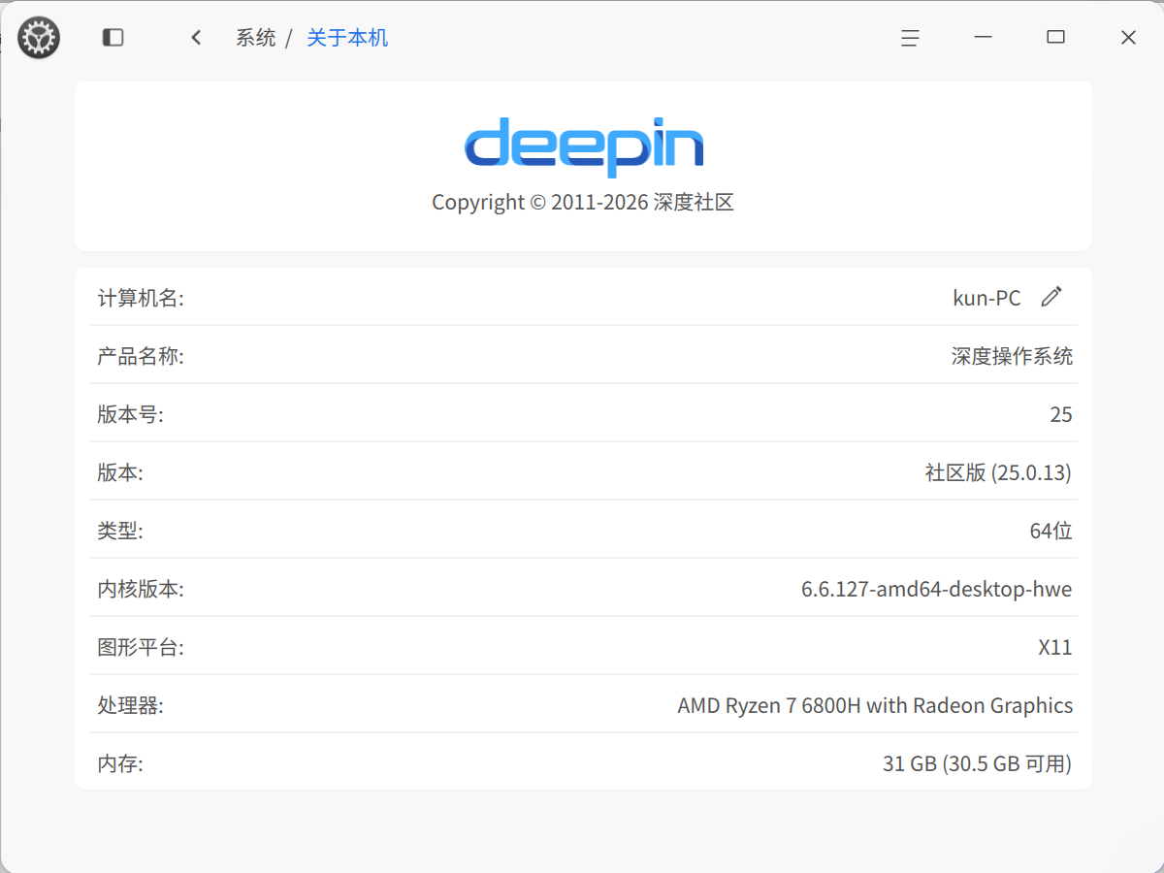
Task: Click the X11 graphics platform value
Action: coord(1054,647)
